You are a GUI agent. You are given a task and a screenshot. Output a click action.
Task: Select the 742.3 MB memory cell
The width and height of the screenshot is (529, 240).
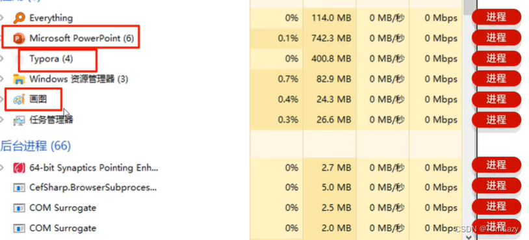point(331,38)
